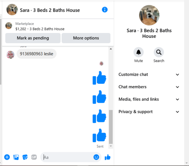Click the Mute label under the bell
The width and height of the screenshot is (189, 166).
(138, 61)
